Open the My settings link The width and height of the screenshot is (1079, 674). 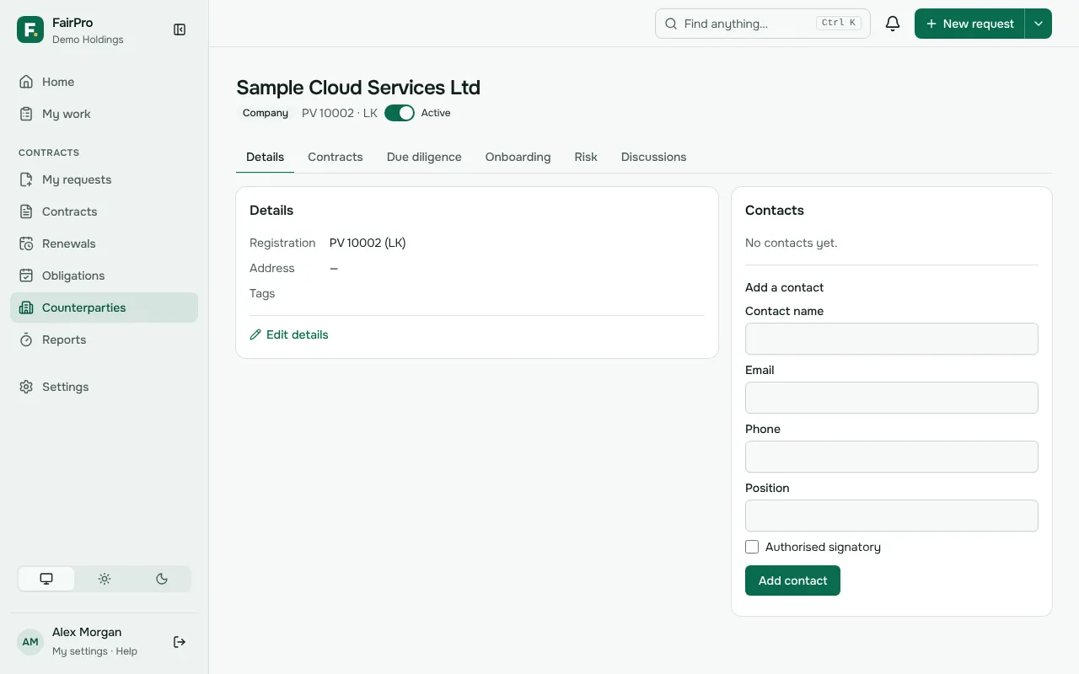coord(80,651)
